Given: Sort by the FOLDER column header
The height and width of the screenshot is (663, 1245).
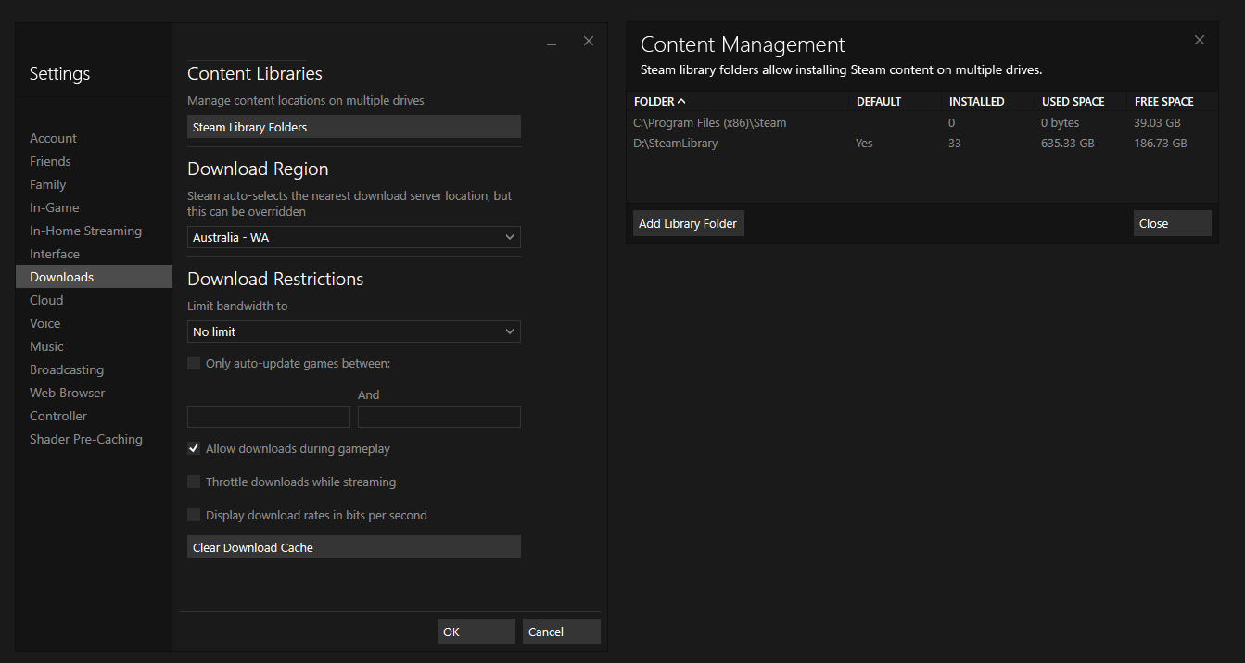Looking at the screenshot, I should tap(660, 101).
